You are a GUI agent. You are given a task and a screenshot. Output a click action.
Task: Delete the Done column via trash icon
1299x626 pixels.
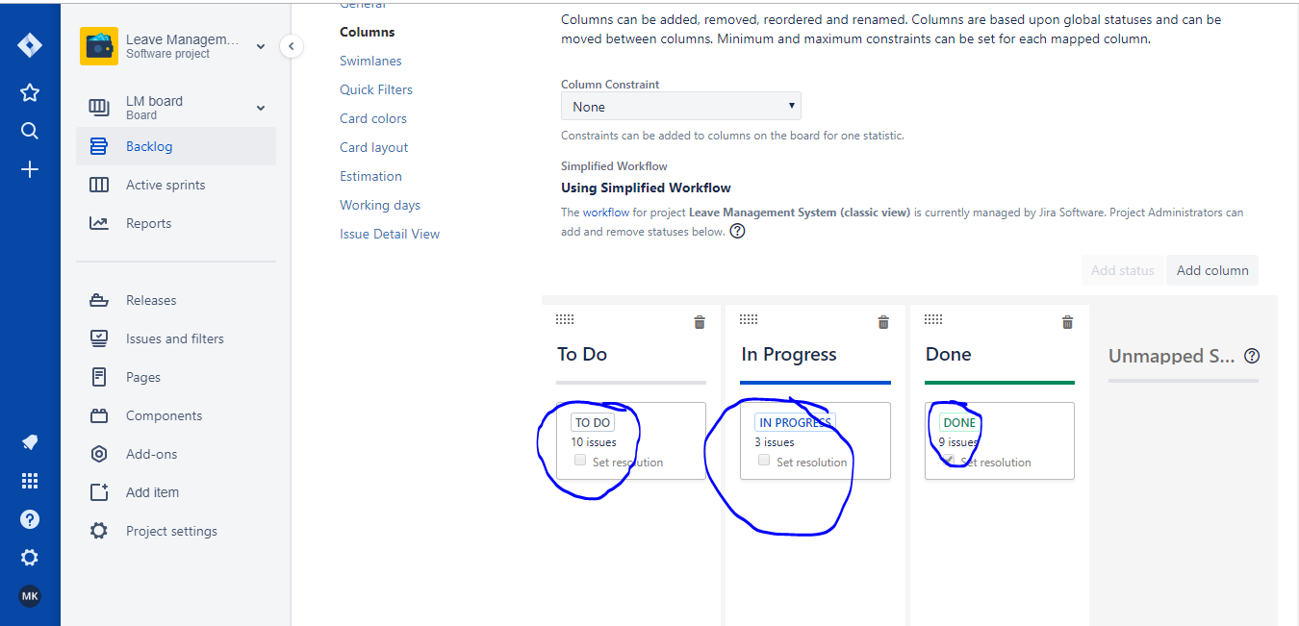[1067, 322]
